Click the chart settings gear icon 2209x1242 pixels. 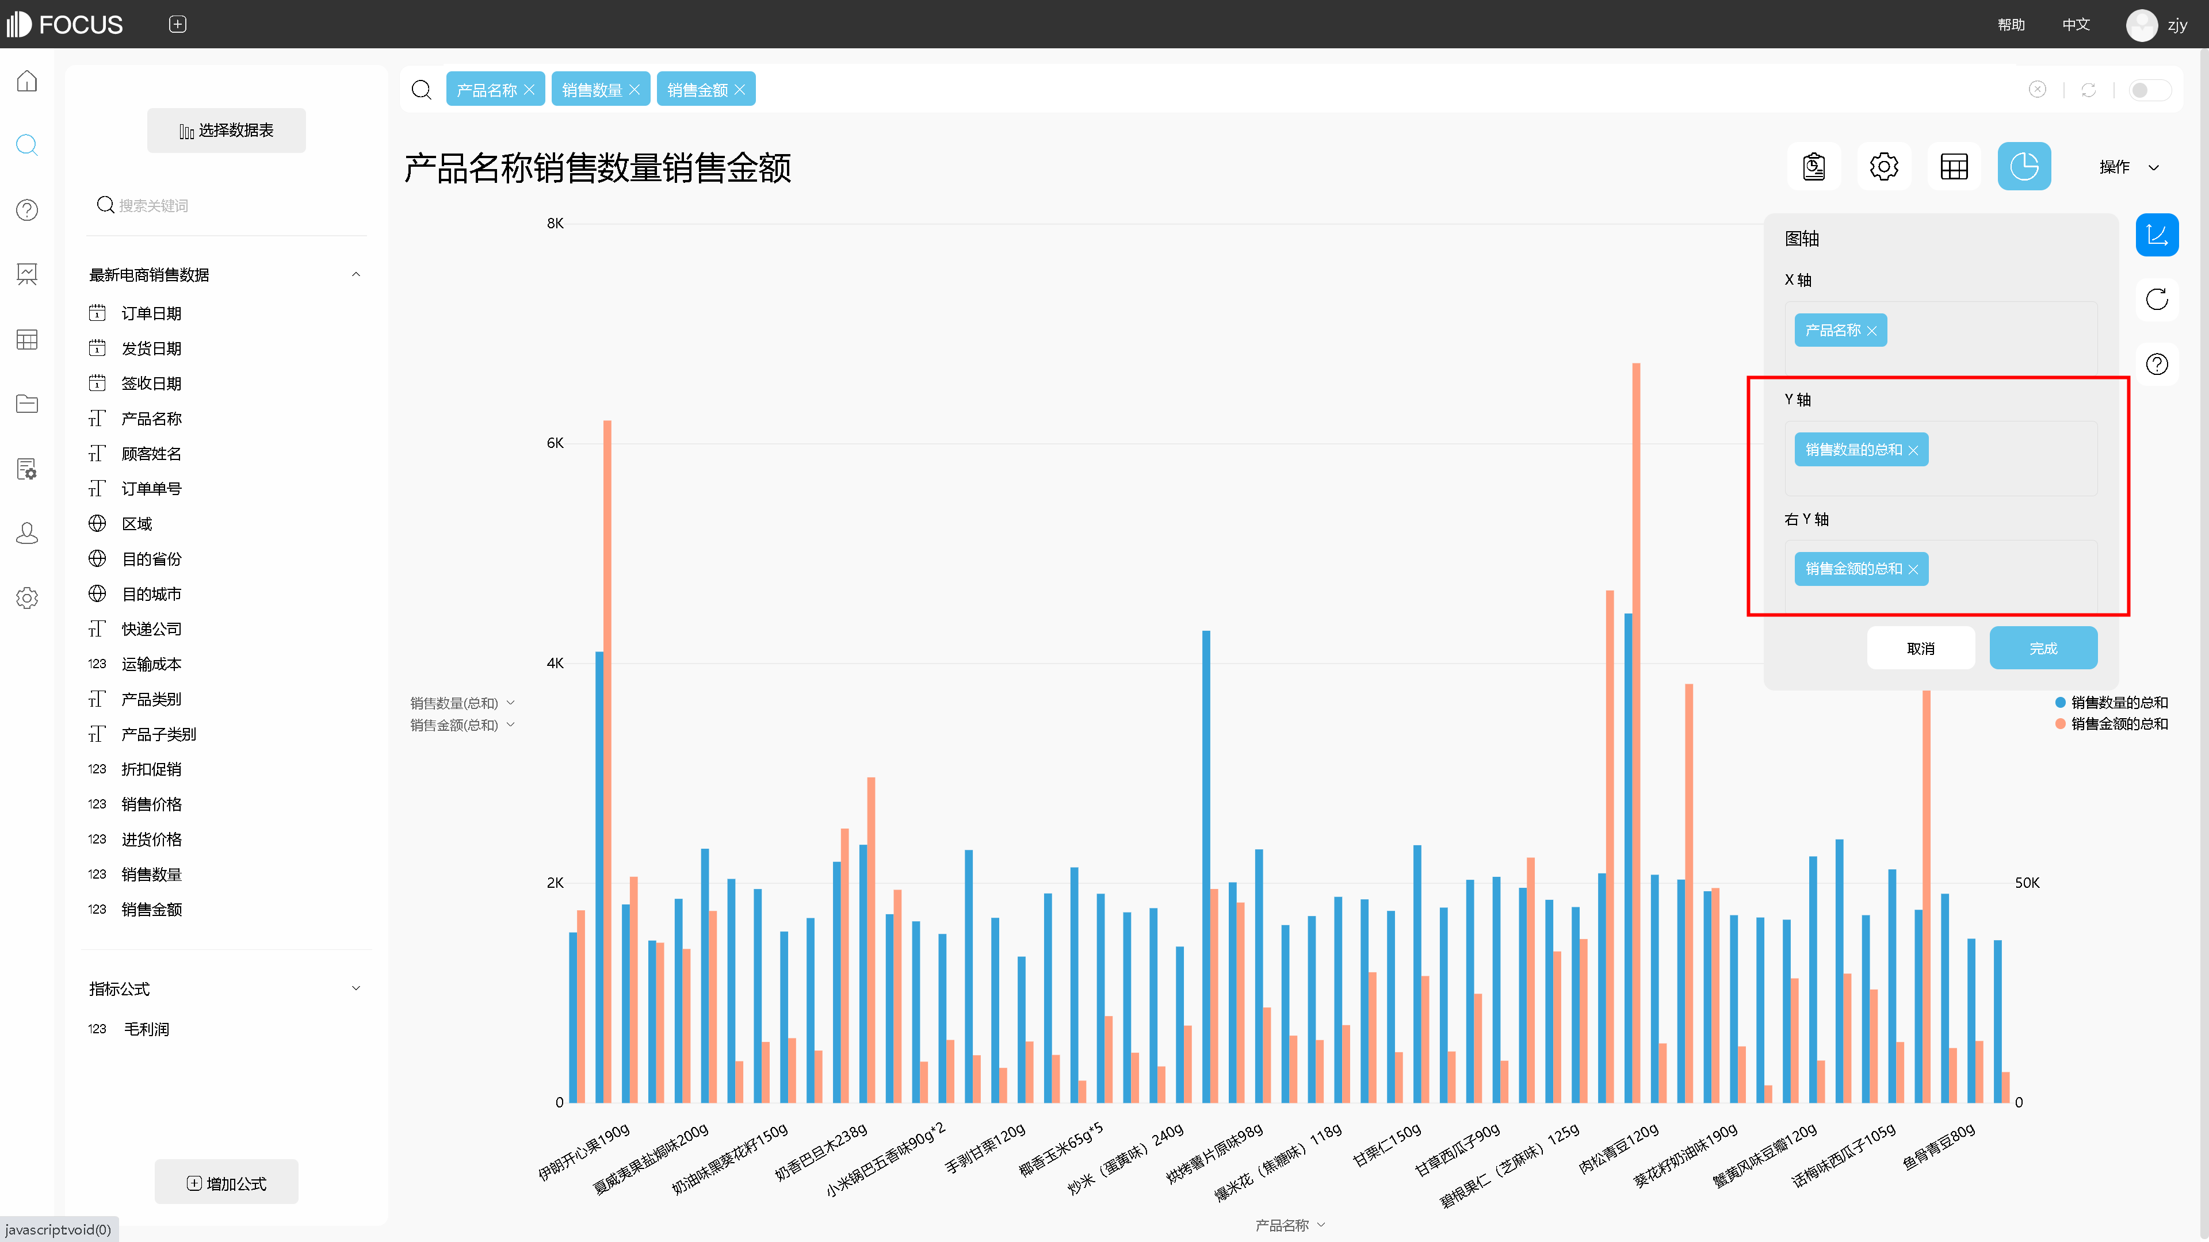tap(1883, 166)
